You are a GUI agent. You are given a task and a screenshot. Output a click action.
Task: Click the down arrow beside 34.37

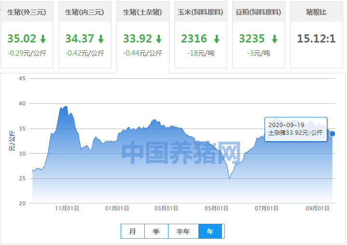pos(101,39)
